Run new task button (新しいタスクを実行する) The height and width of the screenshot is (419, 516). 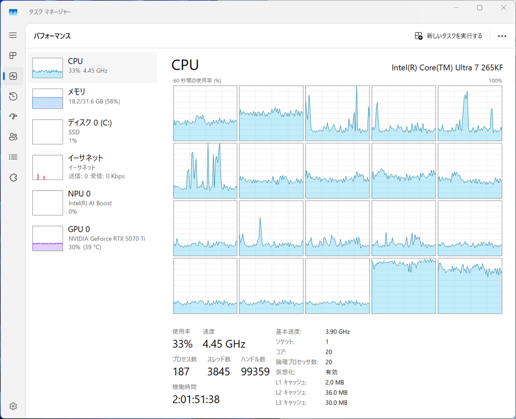coord(448,36)
